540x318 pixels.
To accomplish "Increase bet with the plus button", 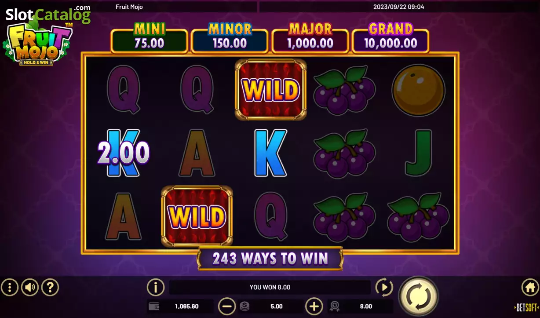I will (x=314, y=306).
